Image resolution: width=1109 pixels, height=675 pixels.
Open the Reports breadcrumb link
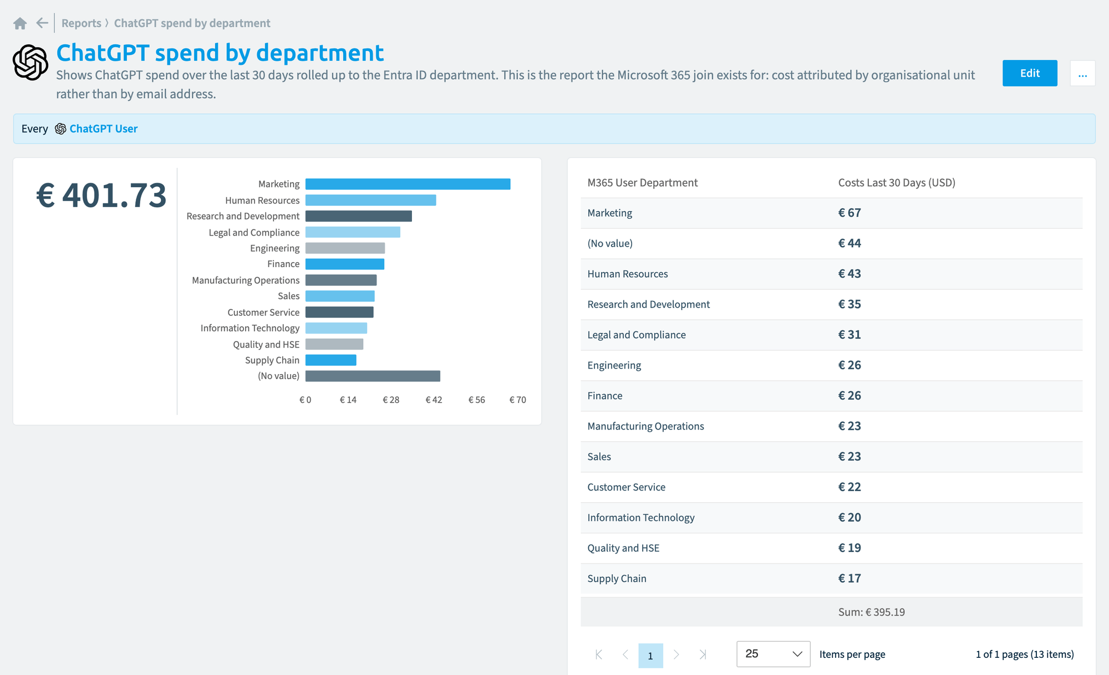click(x=82, y=23)
